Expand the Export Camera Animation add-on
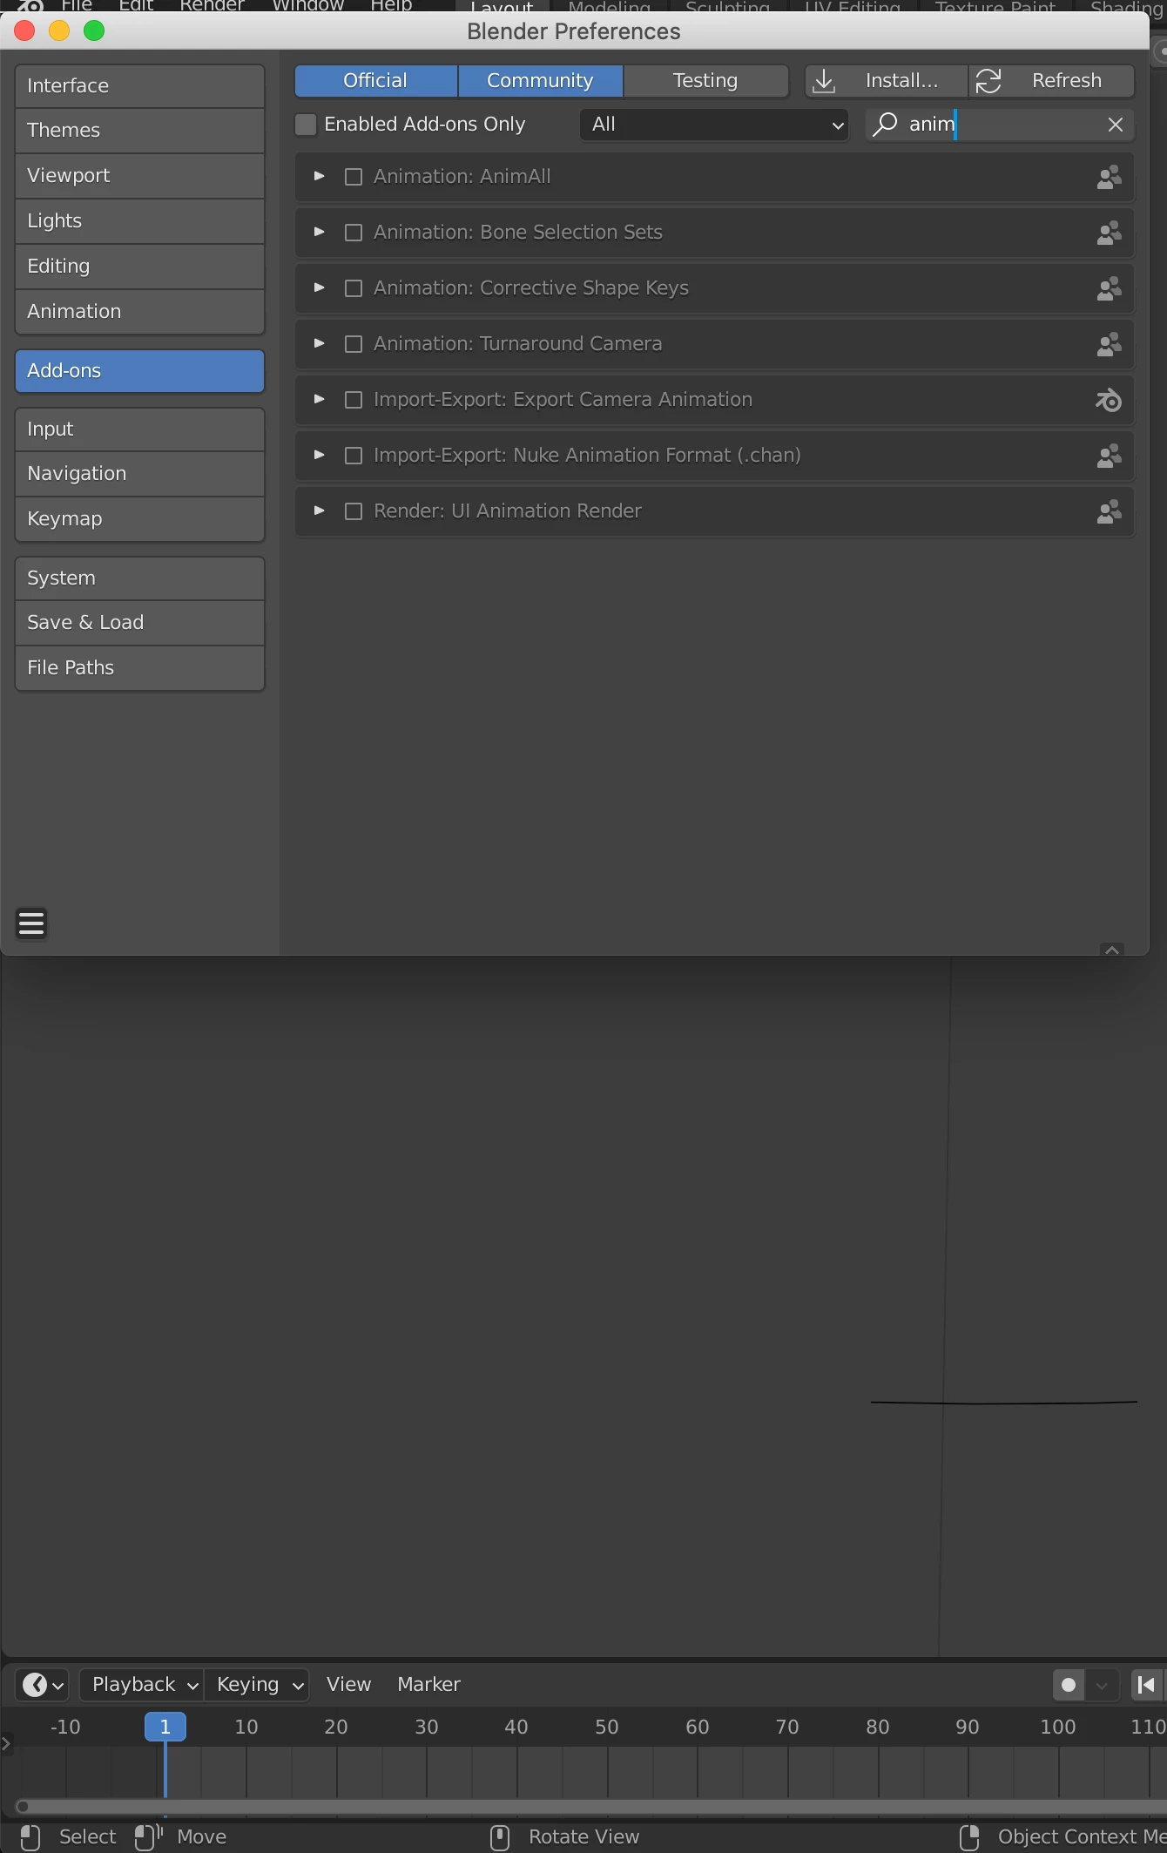This screenshot has width=1167, height=1853. coord(320,400)
